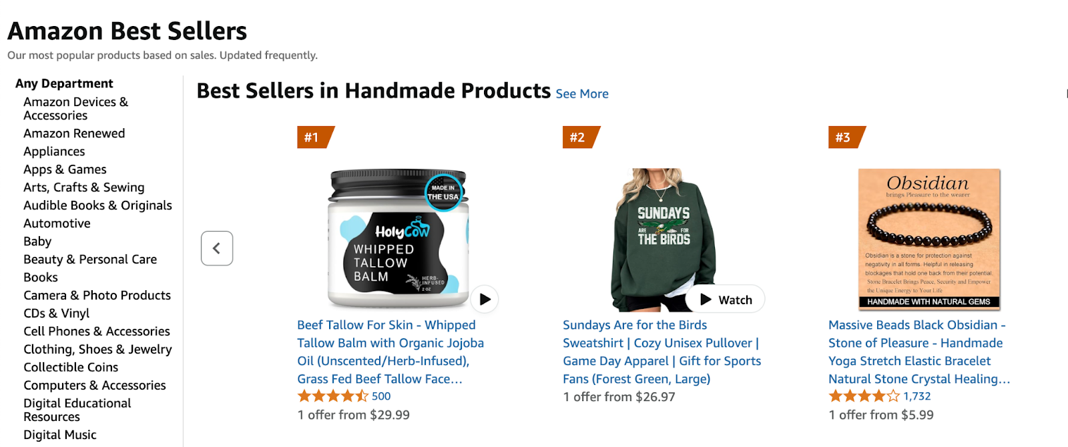Click the left carousel arrow
This screenshot has width=1068, height=447.
pos(216,248)
